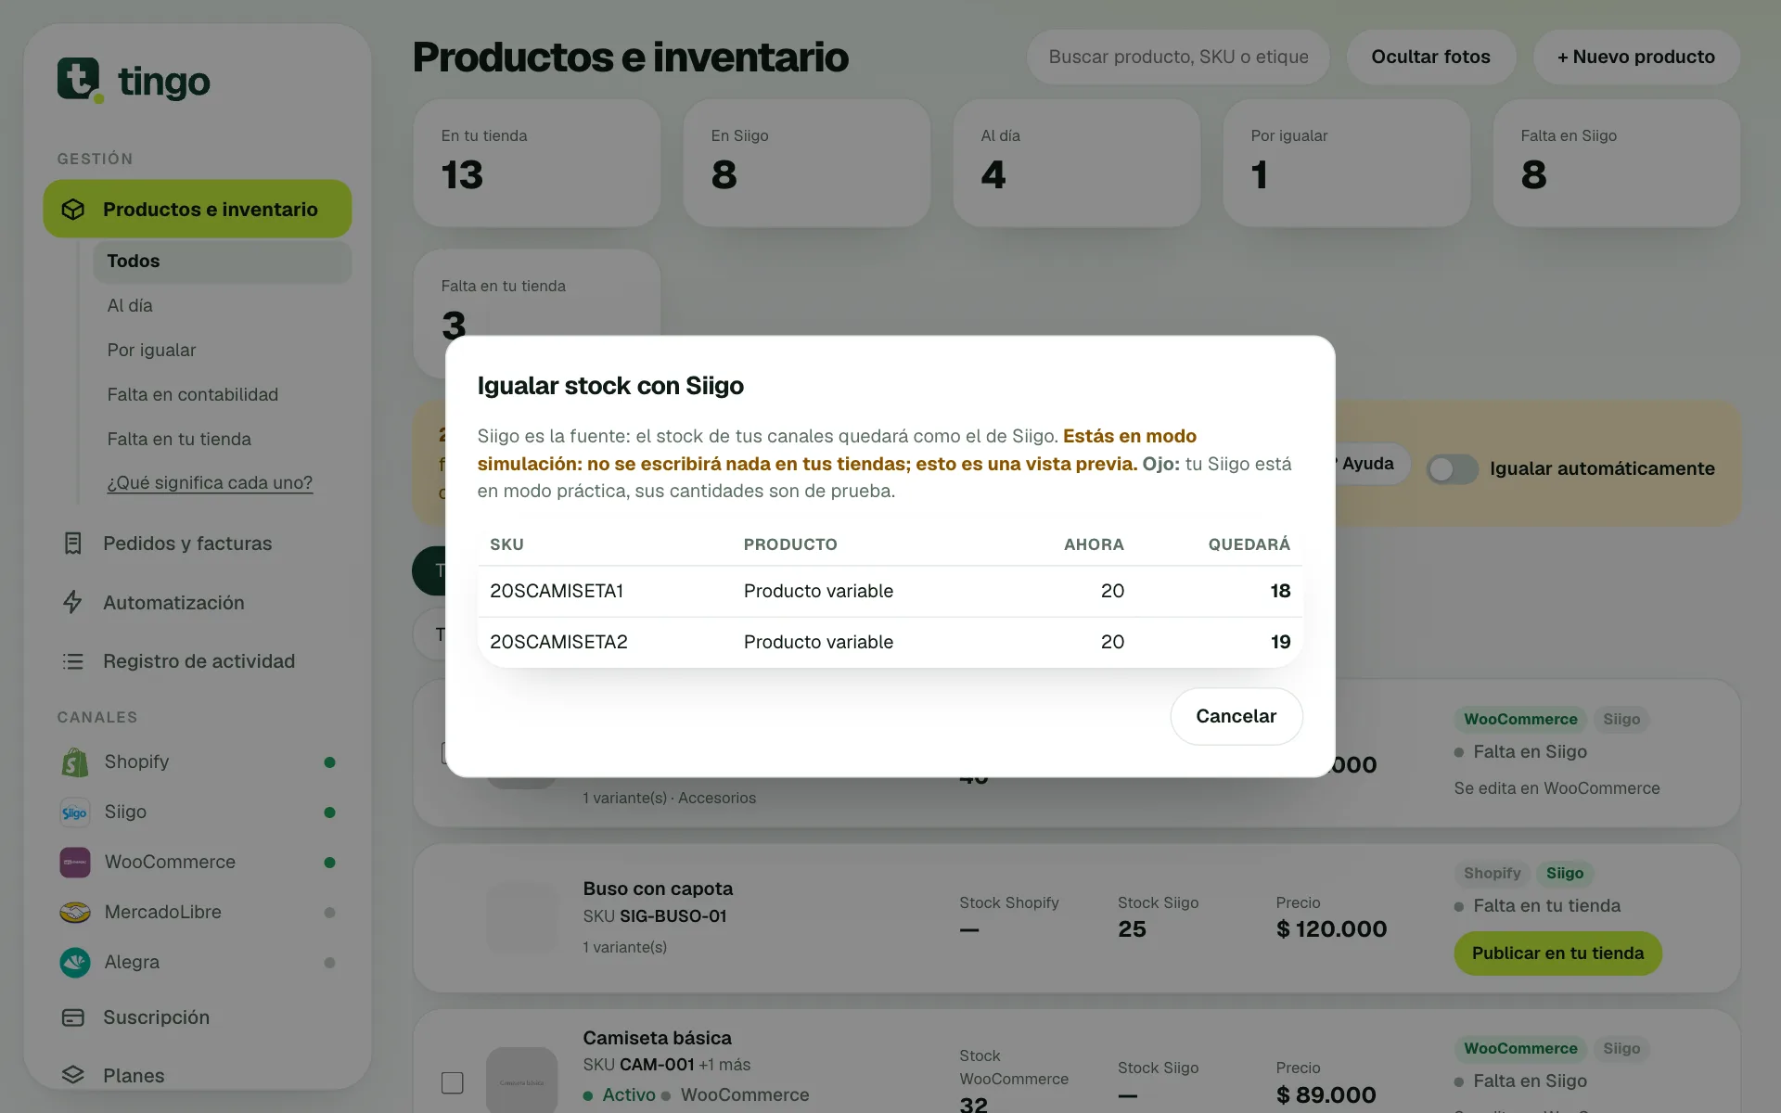Click the lightning icon for Automatización

(73, 603)
